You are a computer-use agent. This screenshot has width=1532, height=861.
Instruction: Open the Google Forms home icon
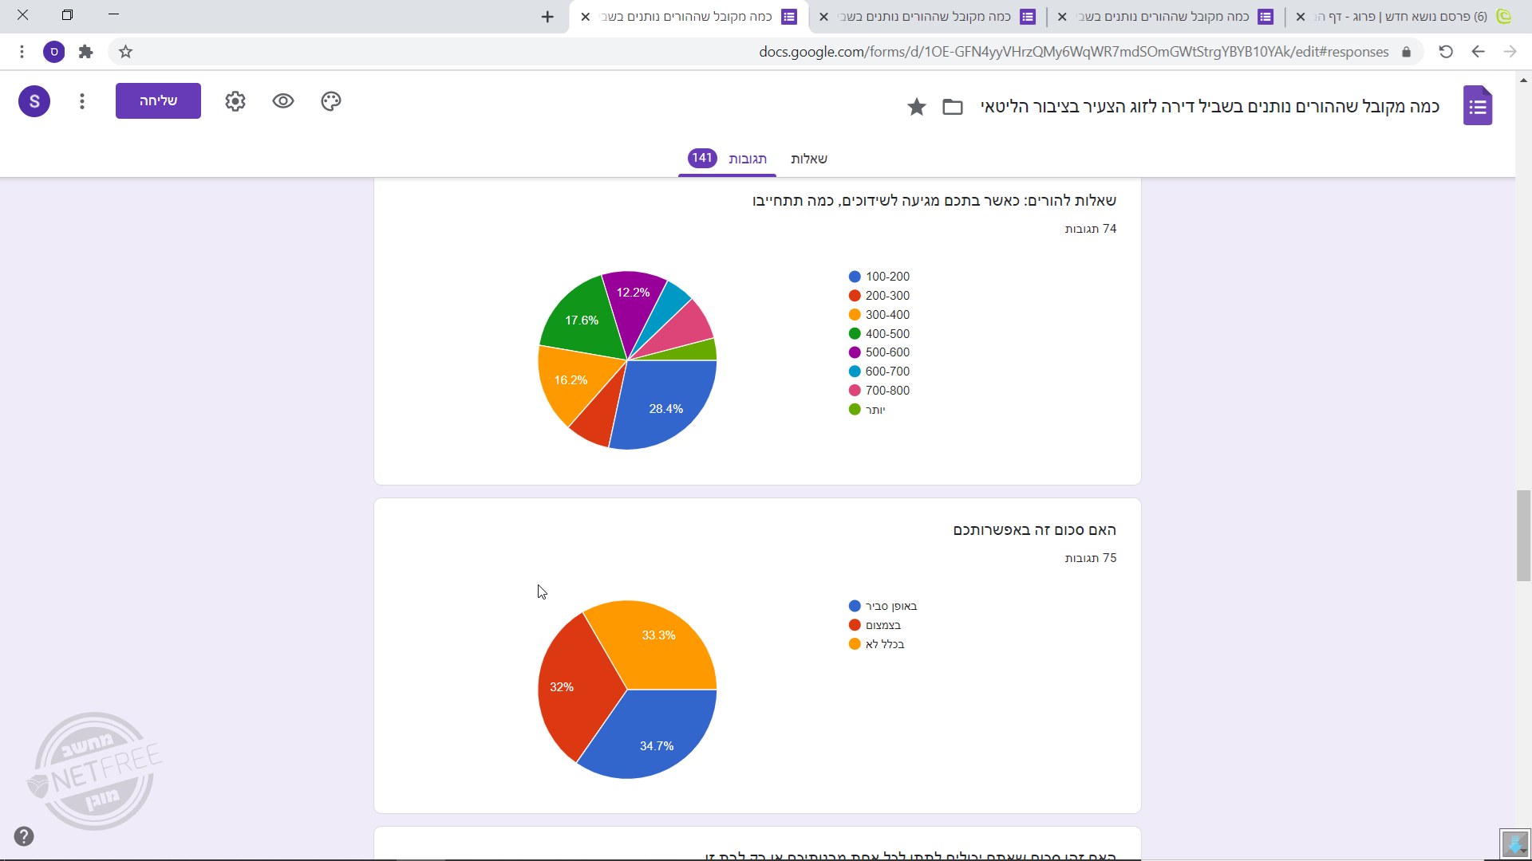click(1478, 106)
